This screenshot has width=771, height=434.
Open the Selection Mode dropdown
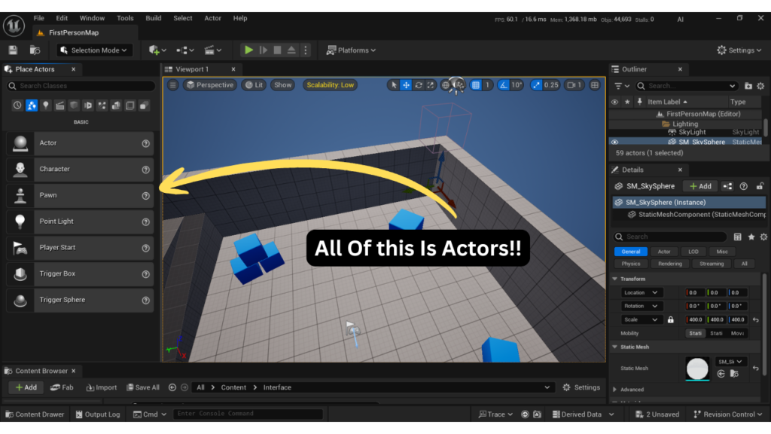(93, 50)
